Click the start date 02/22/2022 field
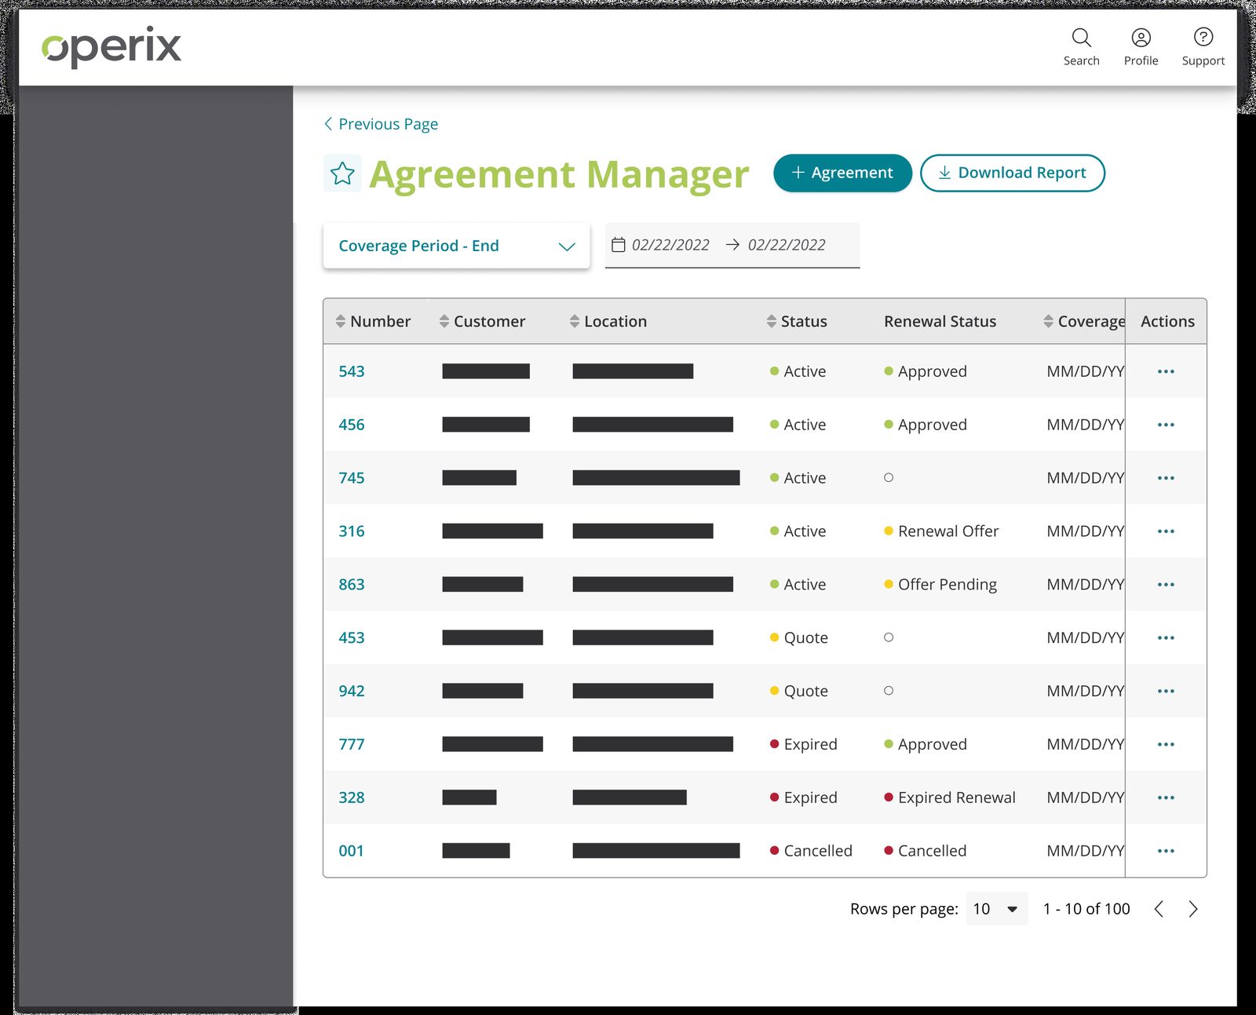This screenshot has width=1256, height=1015. tap(670, 245)
